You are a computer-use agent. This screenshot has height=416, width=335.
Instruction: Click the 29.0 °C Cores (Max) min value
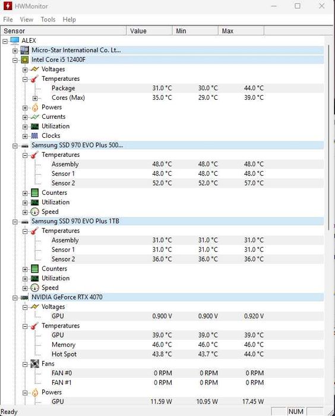[x=208, y=97]
